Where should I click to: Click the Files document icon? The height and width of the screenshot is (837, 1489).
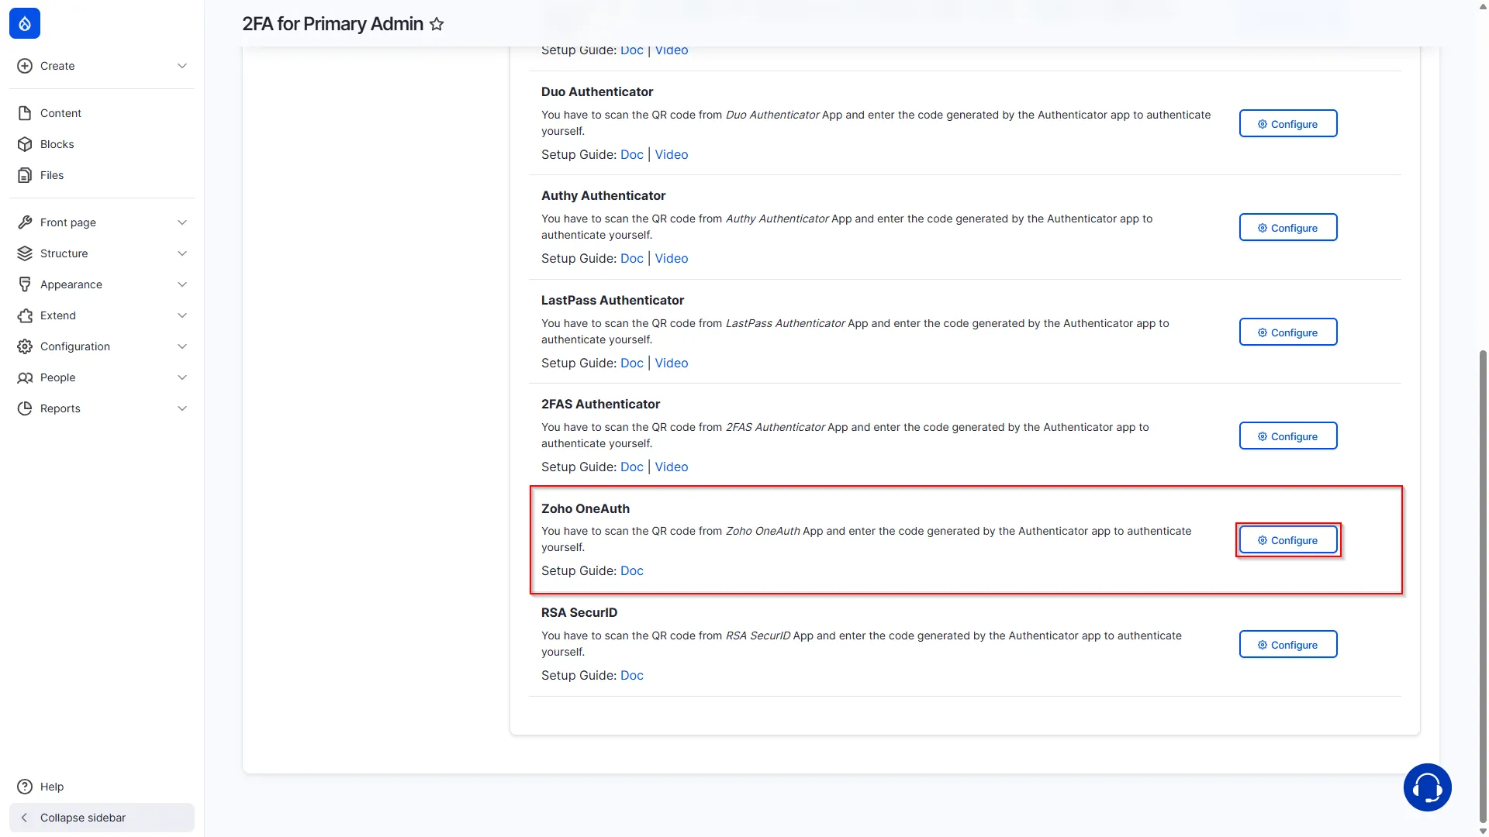tap(25, 175)
